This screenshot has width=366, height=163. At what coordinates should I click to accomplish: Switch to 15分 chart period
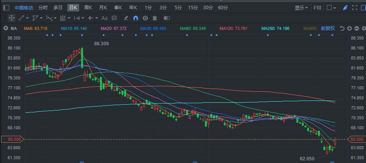pos(193,8)
